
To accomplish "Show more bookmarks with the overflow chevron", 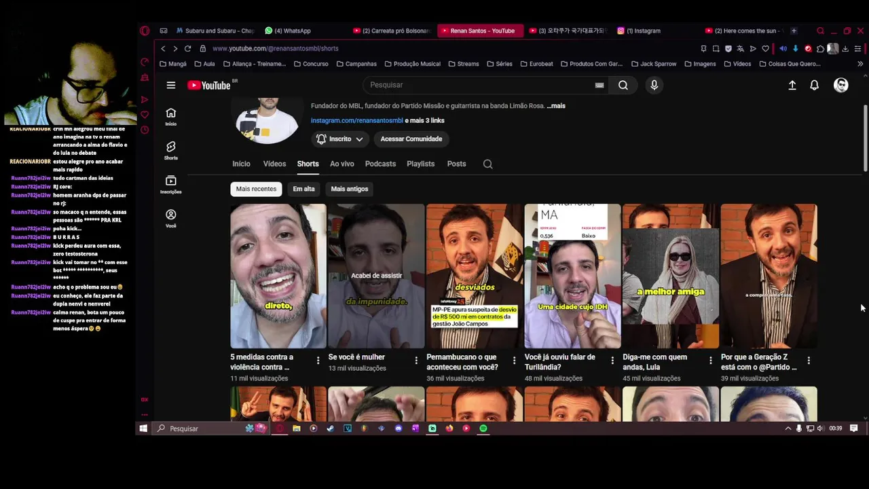I will 859,64.
